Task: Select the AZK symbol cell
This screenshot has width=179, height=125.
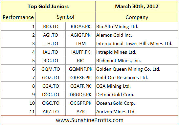Action: 80,112
